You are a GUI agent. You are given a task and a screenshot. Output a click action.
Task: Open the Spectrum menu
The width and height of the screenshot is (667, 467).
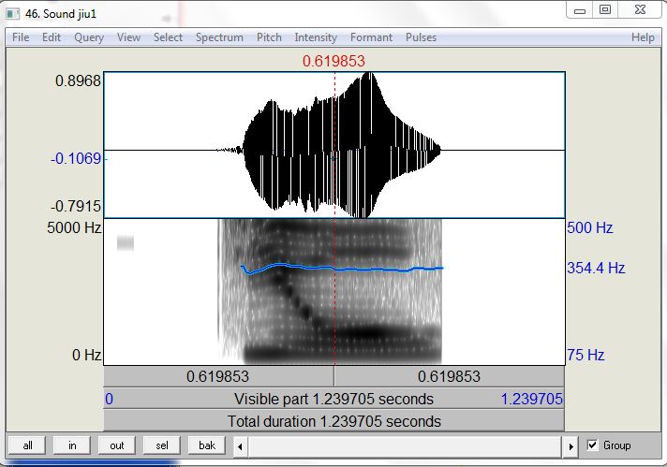(x=219, y=37)
